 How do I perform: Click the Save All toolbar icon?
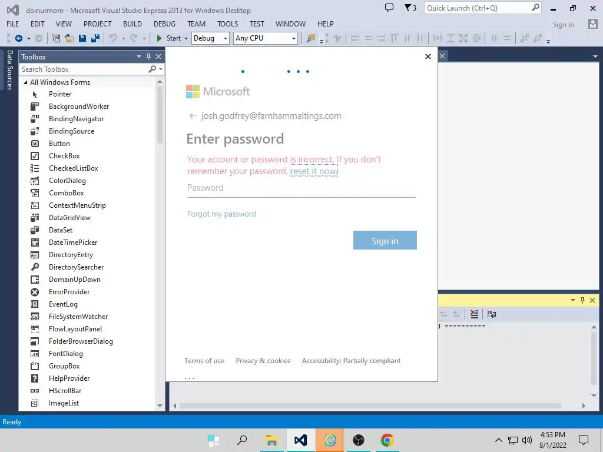(x=95, y=38)
